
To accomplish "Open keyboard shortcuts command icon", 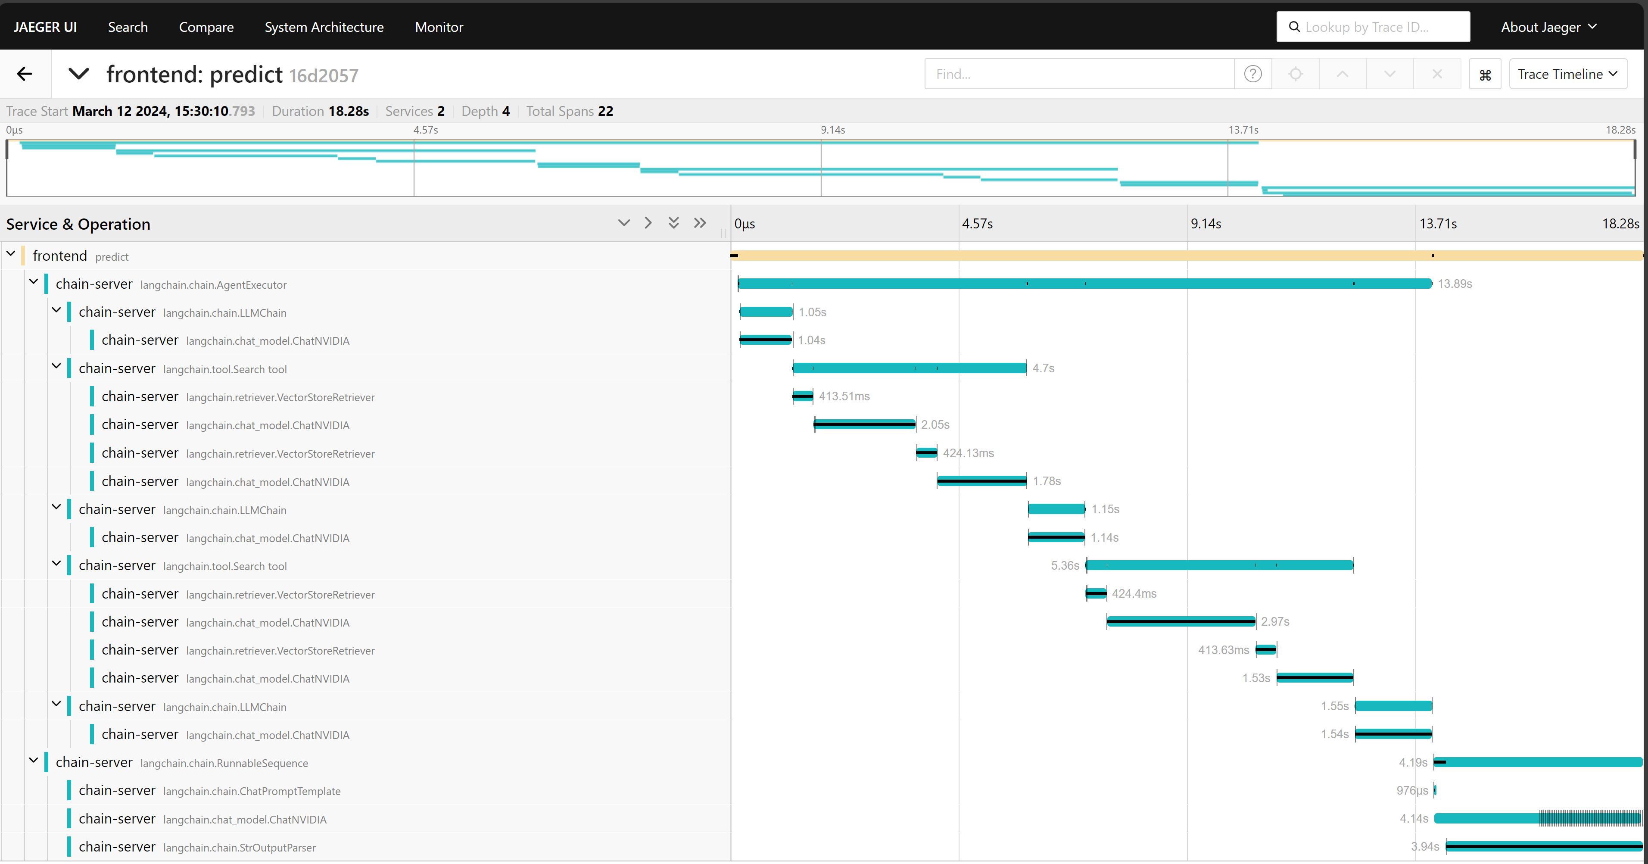I will (x=1485, y=75).
